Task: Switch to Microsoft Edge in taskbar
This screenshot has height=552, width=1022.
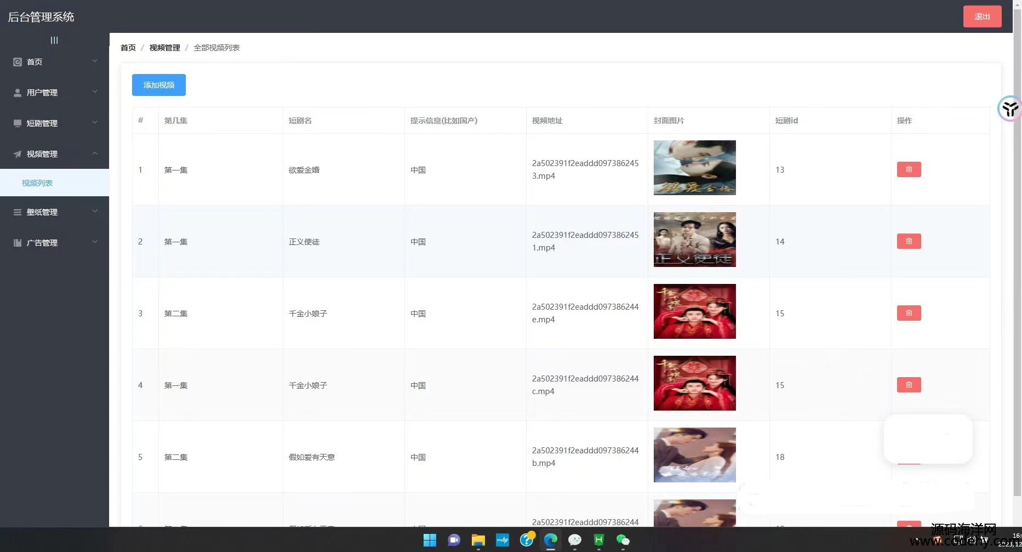Action: point(550,540)
